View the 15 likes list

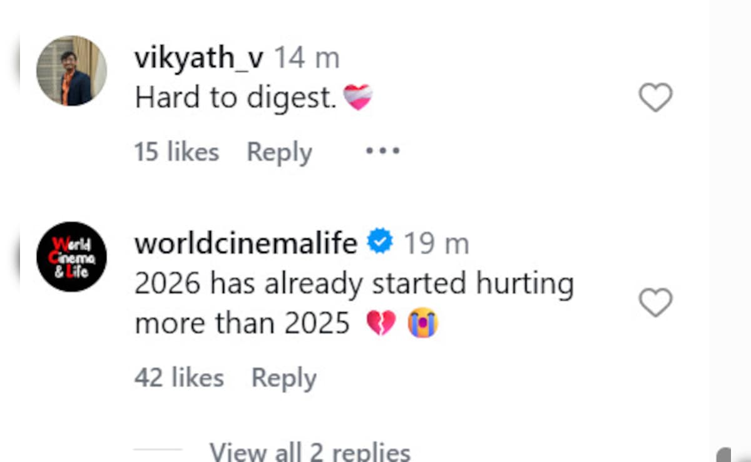tap(176, 152)
